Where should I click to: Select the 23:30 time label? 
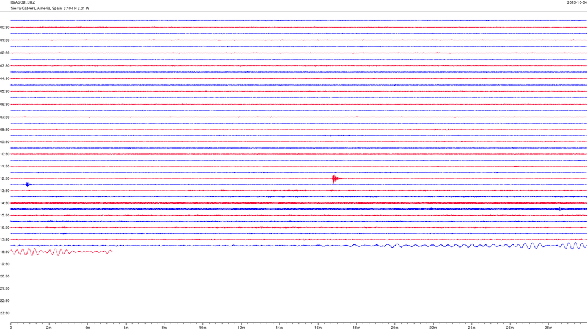coord(5,313)
